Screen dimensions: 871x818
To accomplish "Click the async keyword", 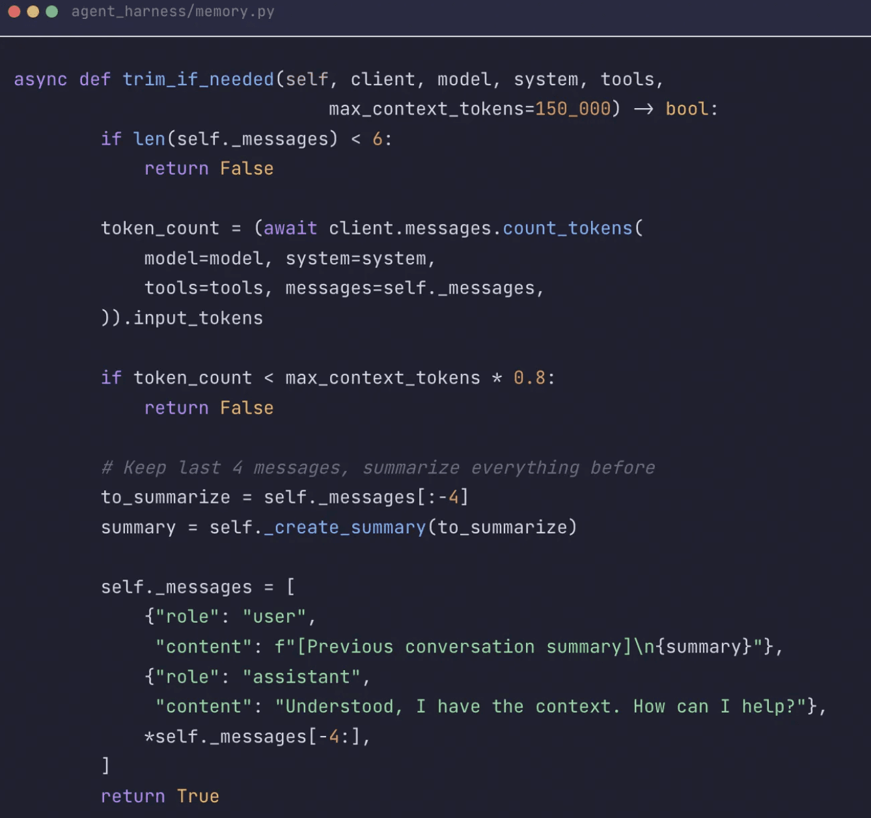I will [40, 79].
